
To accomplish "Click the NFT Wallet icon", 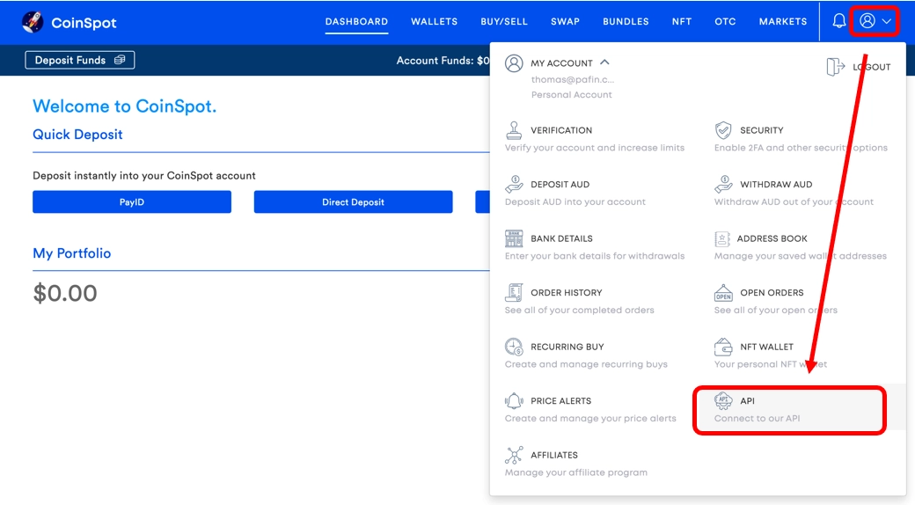I will click(723, 347).
